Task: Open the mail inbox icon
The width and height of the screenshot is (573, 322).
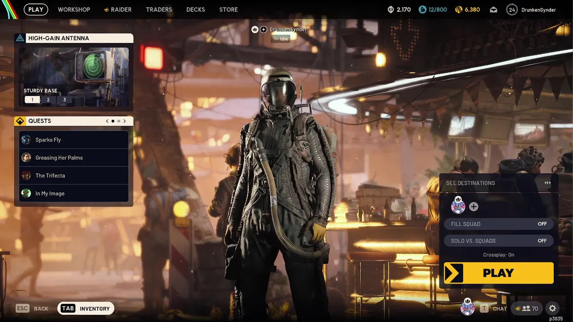Action: (493, 9)
